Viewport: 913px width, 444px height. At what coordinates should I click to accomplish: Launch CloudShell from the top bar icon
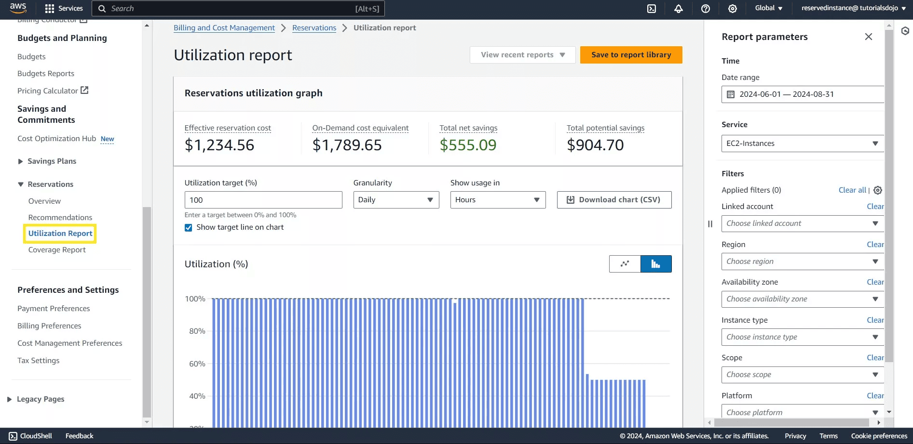coord(652,8)
